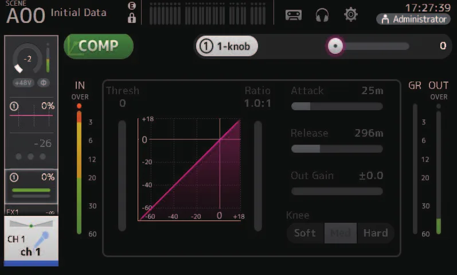Click the Administrator user button

coord(413,20)
